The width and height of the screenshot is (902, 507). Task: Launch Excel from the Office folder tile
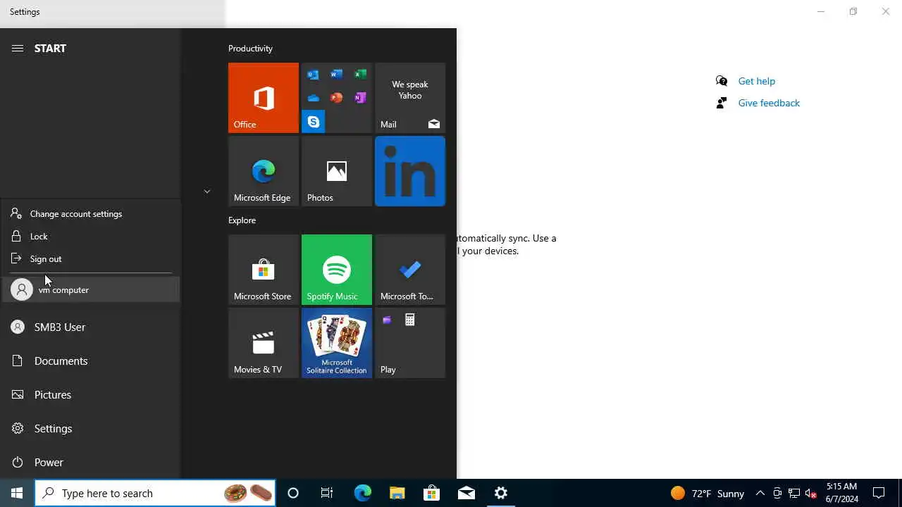coord(360,75)
